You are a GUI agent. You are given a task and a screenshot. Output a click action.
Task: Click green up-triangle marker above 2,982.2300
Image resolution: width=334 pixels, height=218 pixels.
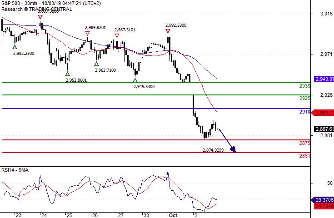point(15,47)
